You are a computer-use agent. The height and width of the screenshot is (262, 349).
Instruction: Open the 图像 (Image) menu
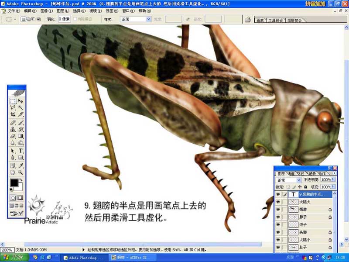click(47, 10)
